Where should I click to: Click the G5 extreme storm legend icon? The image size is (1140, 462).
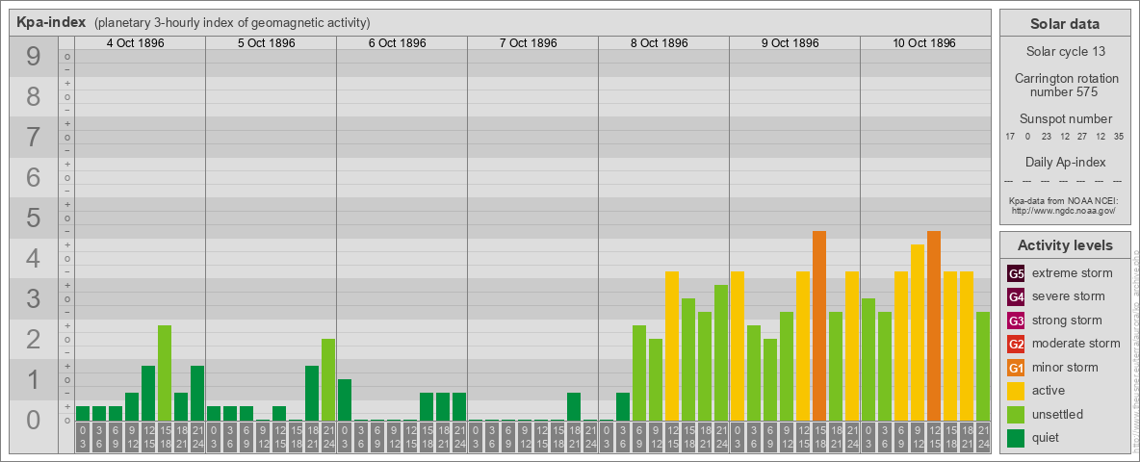click(x=1016, y=273)
